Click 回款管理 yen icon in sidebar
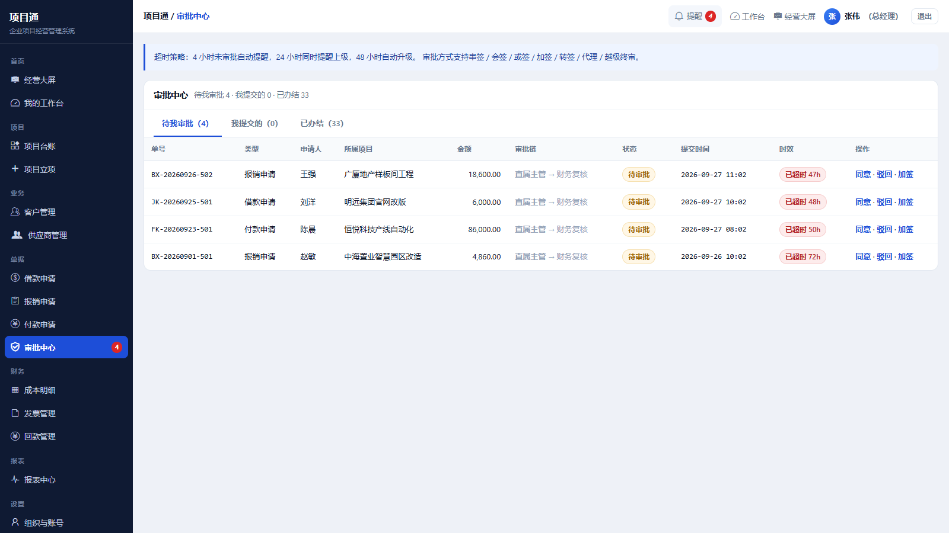The image size is (949, 533). click(15, 436)
